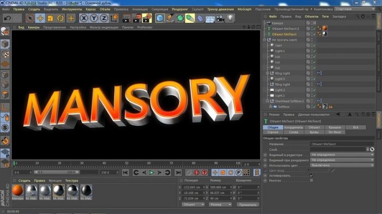Enable Snap with the S icon

5,127
